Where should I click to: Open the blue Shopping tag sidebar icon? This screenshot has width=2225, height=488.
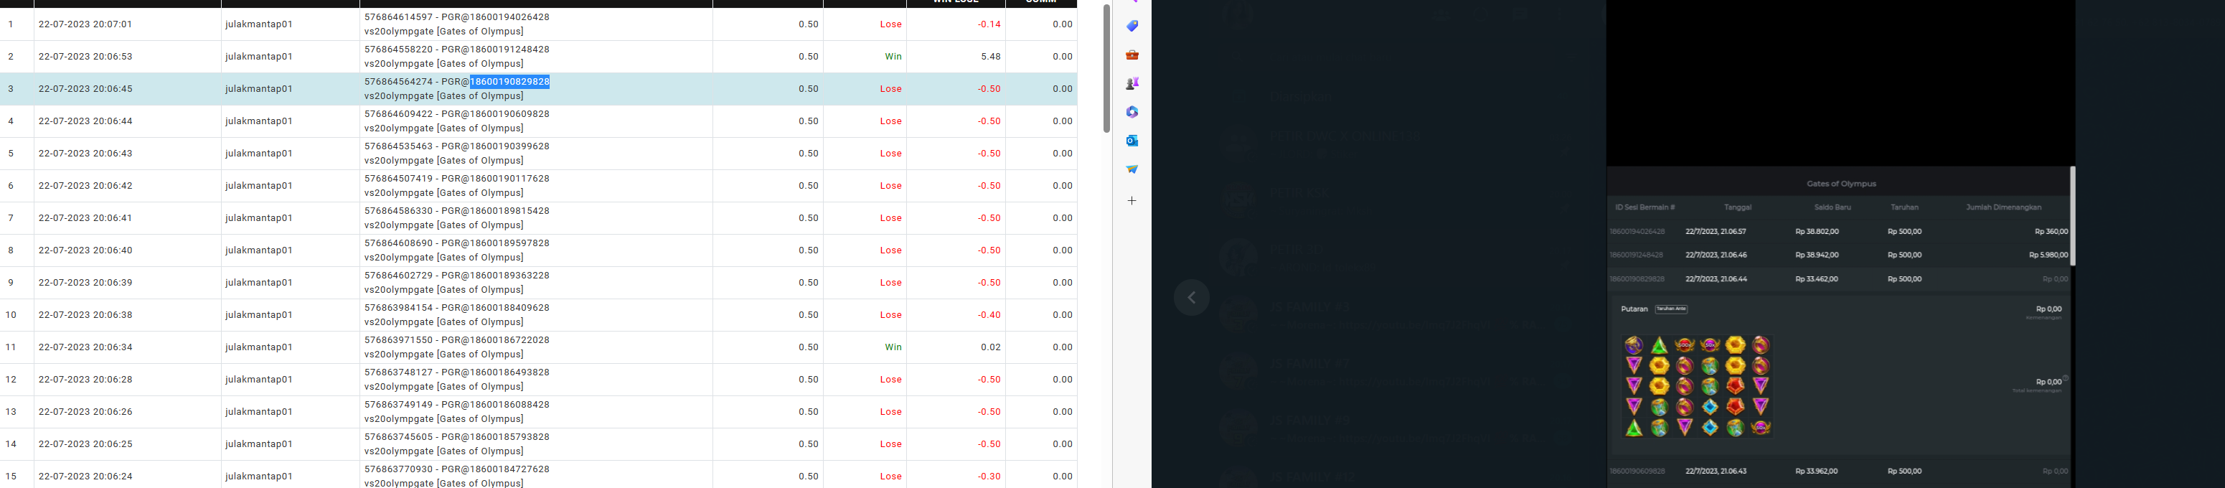point(1132,26)
